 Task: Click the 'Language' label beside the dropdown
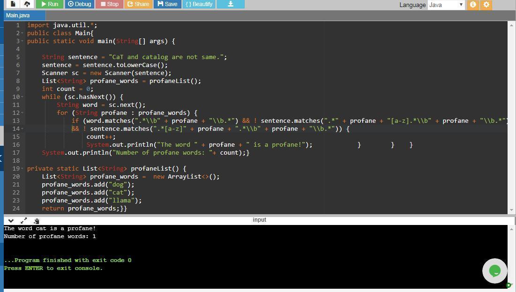pos(412,5)
